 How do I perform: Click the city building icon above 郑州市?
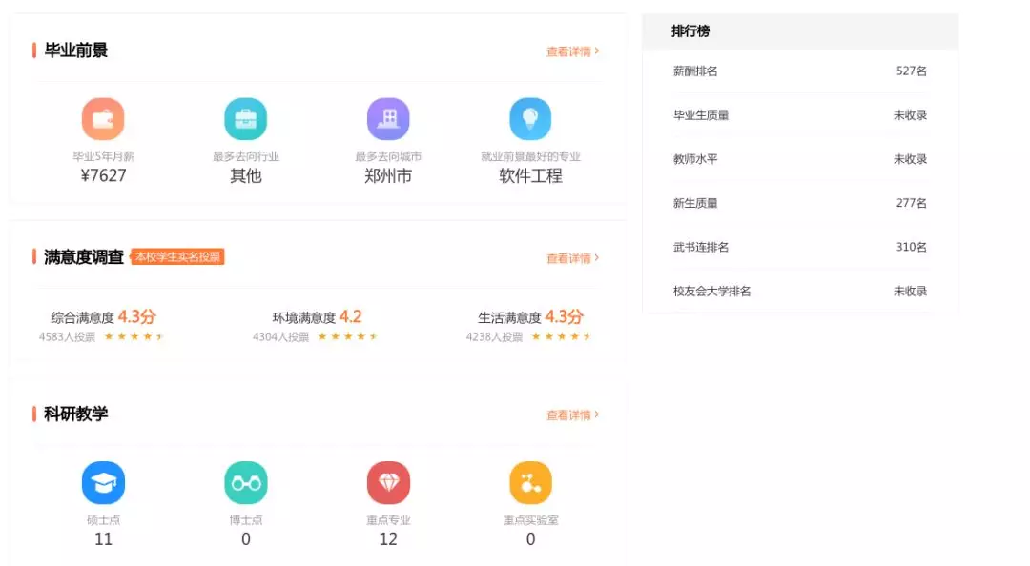387,116
